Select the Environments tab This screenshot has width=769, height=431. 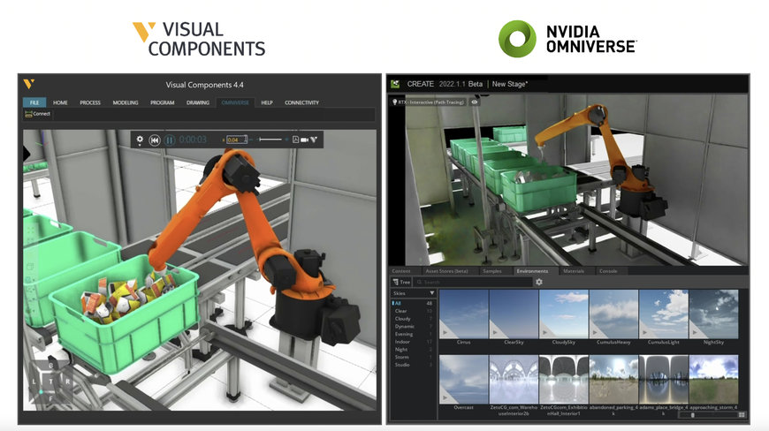pos(532,271)
